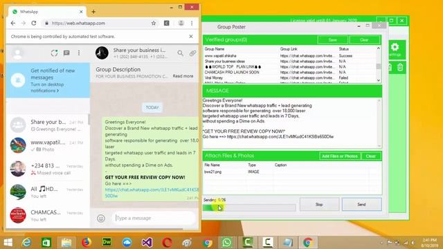Search within the group chat
The width and height of the screenshot is (443, 249).
(x=180, y=53)
